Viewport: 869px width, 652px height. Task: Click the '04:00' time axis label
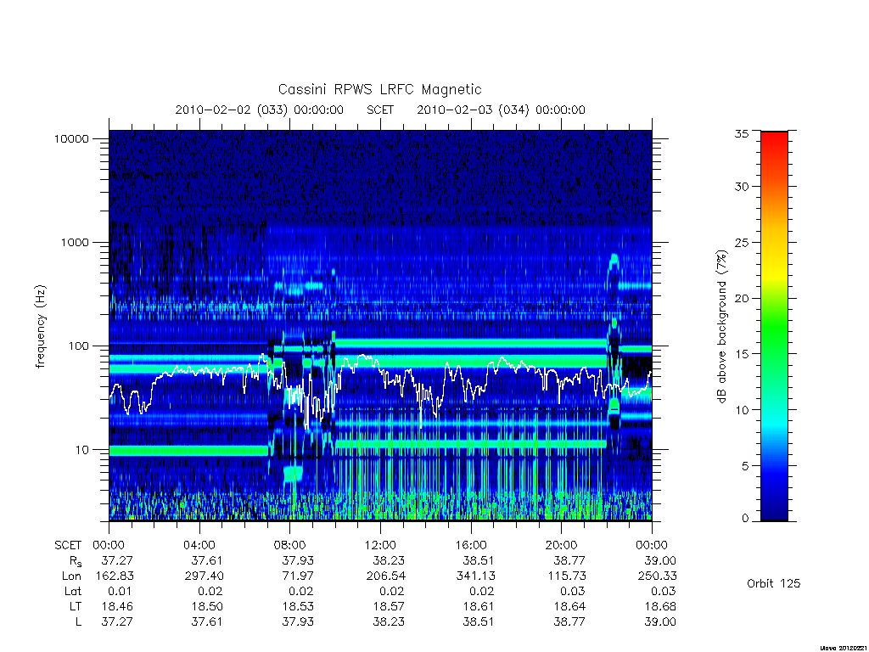199,545
